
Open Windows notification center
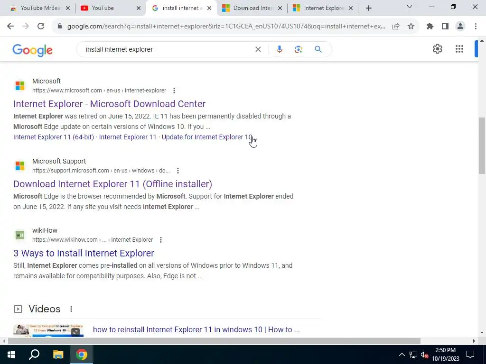tap(470, 355)
